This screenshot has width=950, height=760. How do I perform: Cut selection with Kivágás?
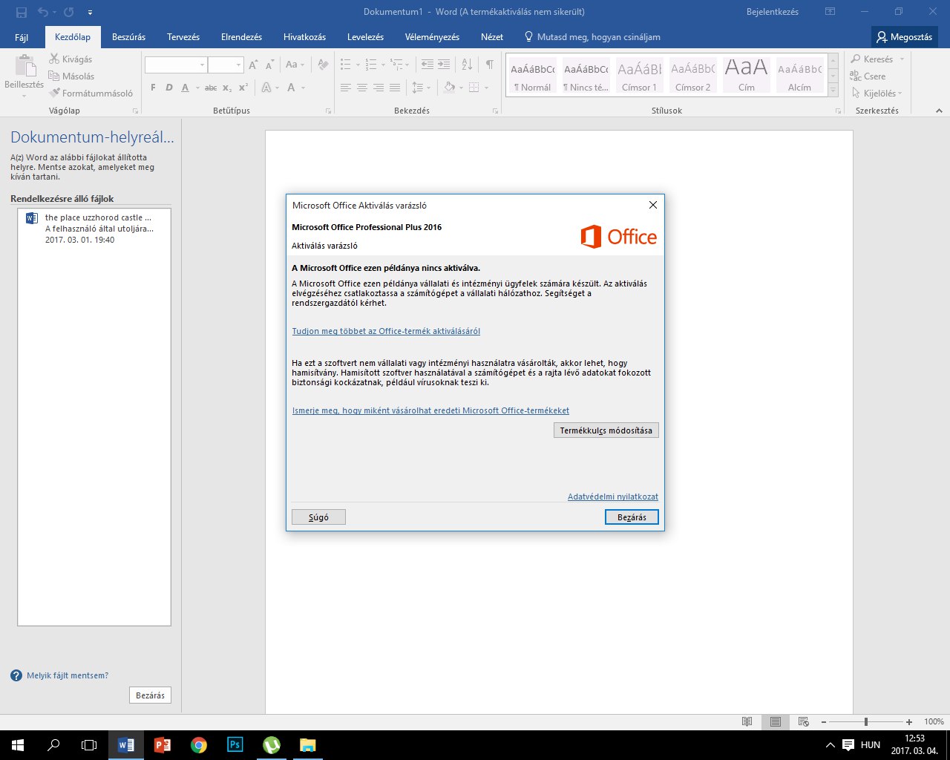pyautogui.click(x=71, y=59)
